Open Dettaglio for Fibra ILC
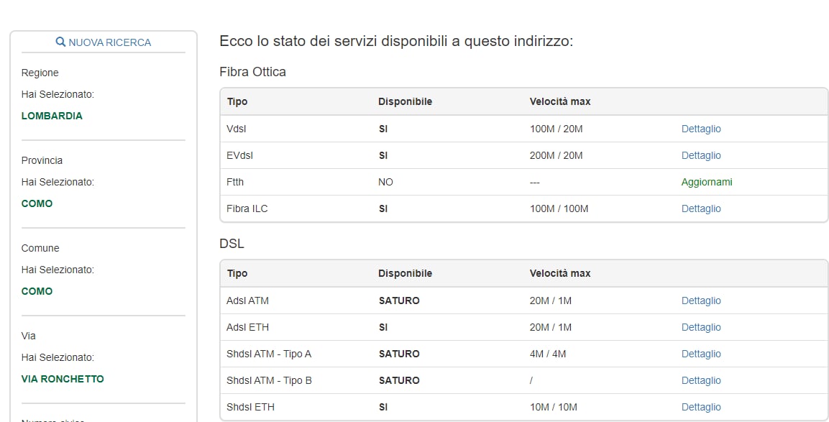829x422 pixels. click(701, 208)
